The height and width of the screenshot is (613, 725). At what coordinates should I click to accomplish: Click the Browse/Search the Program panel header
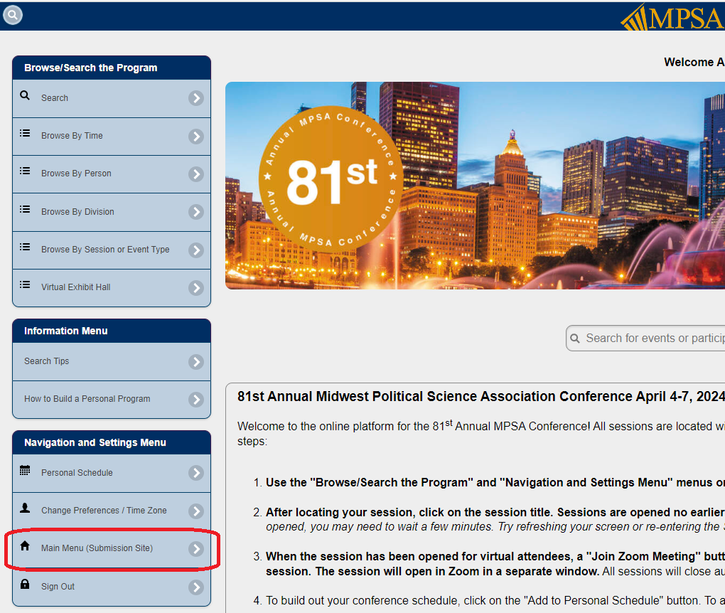click(112, 68)
